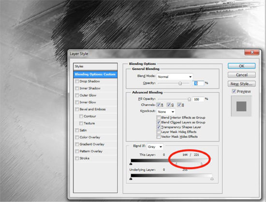Click the New Style... button
Screen dimensions: 266x202
pyautogui.click(x=241, y=84)
